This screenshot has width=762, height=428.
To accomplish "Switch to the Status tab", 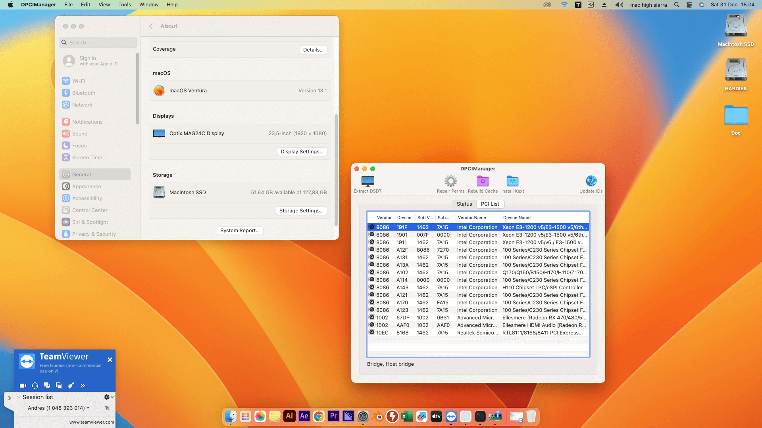I will pyautogui.click(x=464, y=204).
